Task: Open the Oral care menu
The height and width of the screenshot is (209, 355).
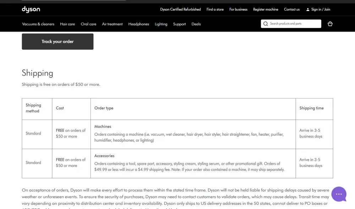Action: [88, 24]
